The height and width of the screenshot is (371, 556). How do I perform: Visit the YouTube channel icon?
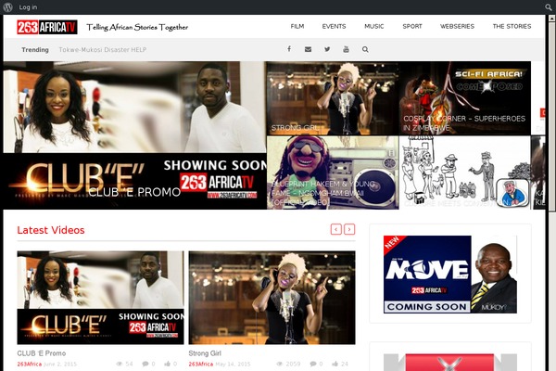pos(346,49)
